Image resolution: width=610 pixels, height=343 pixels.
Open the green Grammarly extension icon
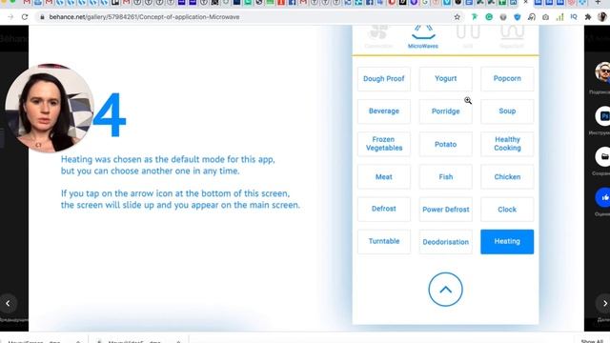(489, 17)
